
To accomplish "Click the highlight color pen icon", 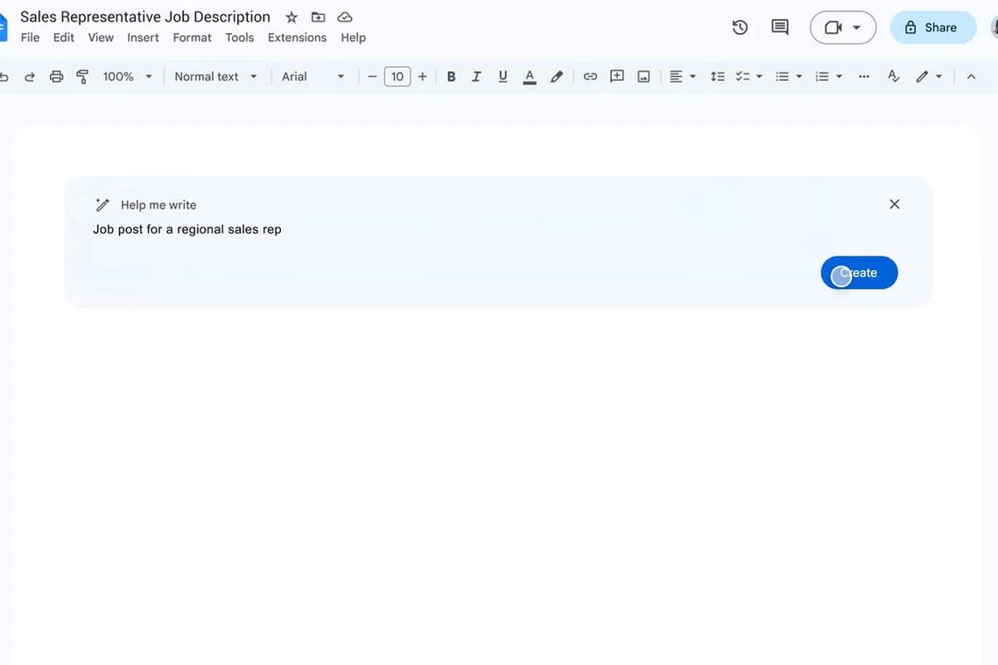I will [x=556, y=77].
